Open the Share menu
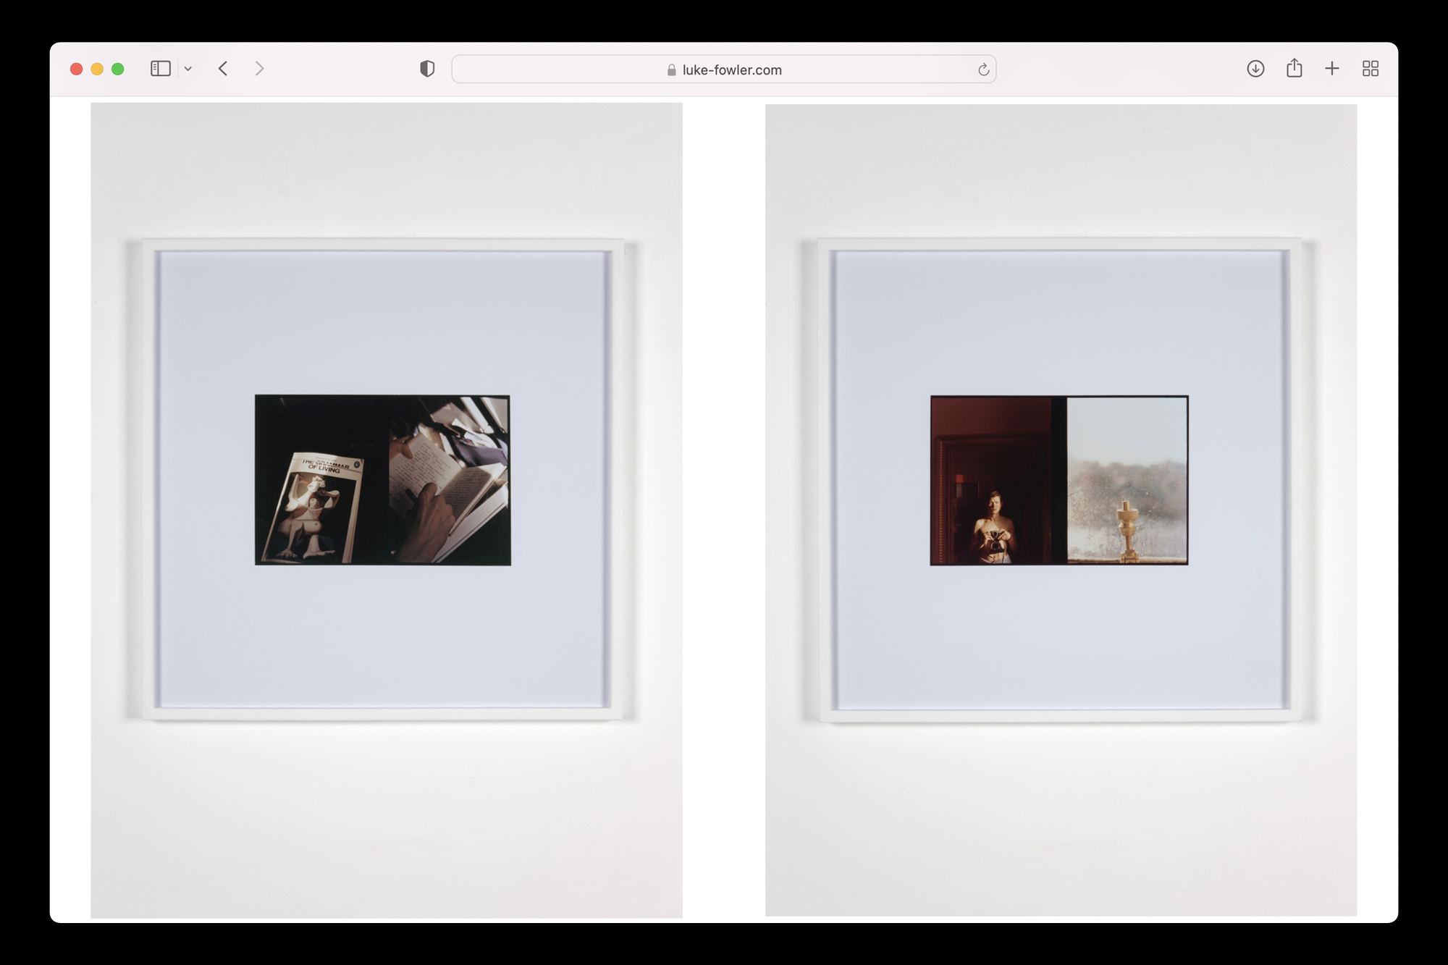The height and width of the screenshot is (965, 1448). pyautogui.click(x=1294, y=69)
